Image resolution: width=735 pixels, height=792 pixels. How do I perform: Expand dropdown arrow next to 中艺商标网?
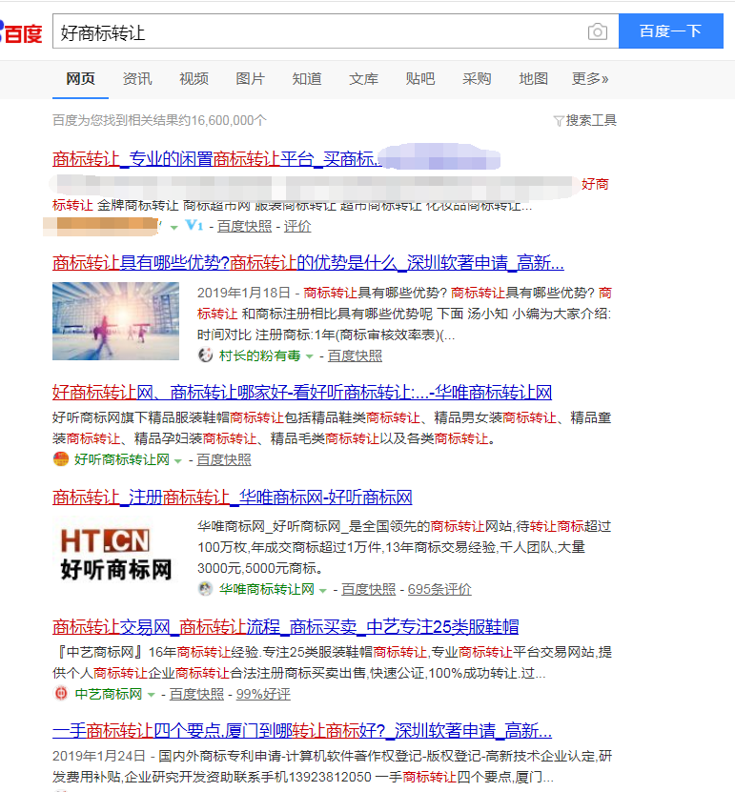(151, 695)
